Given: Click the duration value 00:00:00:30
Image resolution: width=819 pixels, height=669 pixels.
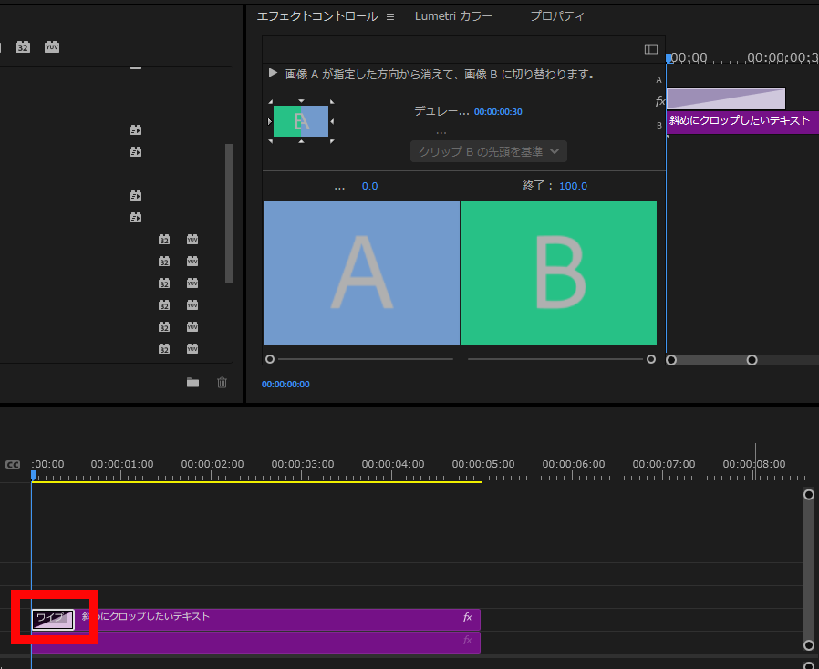Looking at the screenshot, I should click(x=498, y=112).
